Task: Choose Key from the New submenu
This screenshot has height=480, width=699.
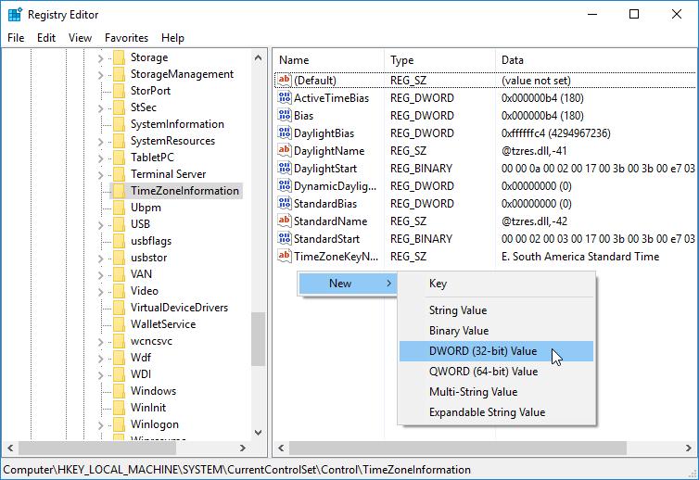Action: pyautogui.click(x=496, y=284)
